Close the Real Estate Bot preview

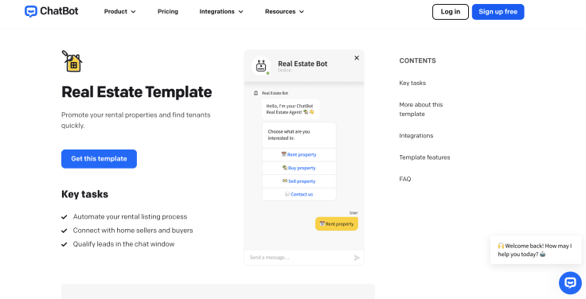pos(357,58)
